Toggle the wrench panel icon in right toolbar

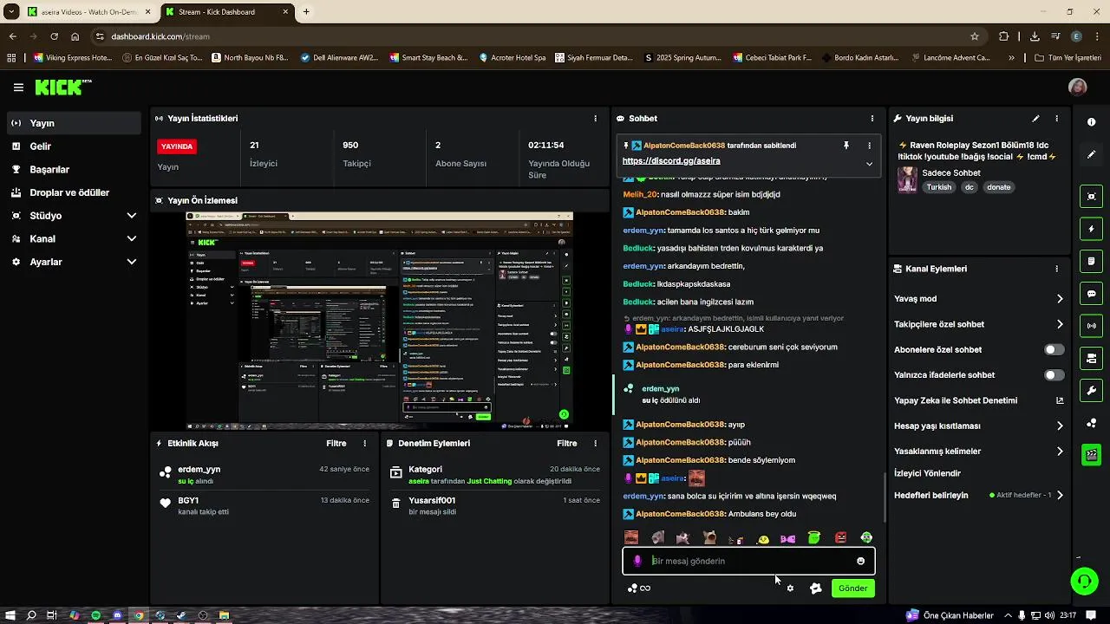(x=1091, y=390)
